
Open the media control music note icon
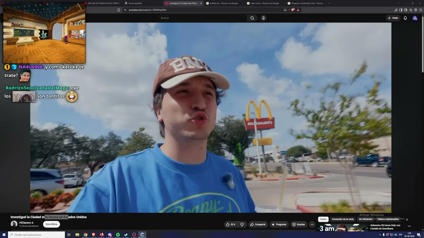point(396,10)
